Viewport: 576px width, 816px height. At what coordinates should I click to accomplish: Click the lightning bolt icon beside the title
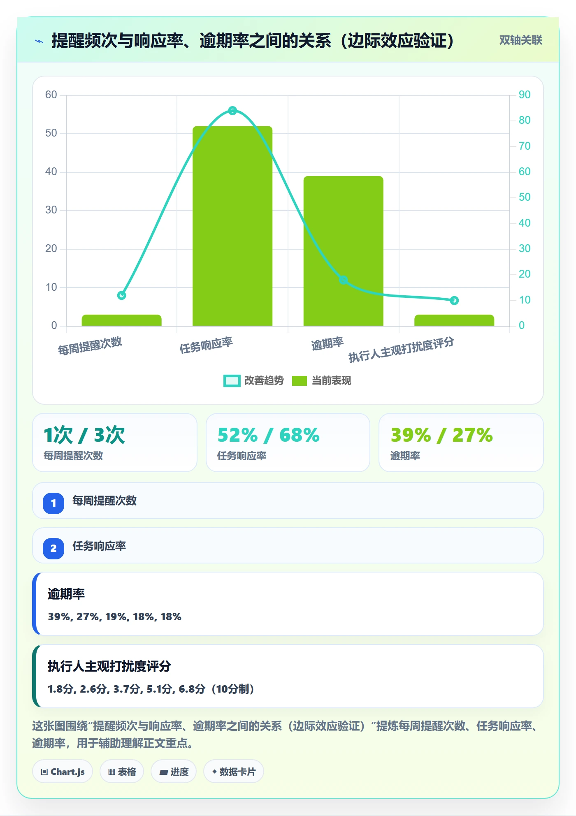click(39, 41)
